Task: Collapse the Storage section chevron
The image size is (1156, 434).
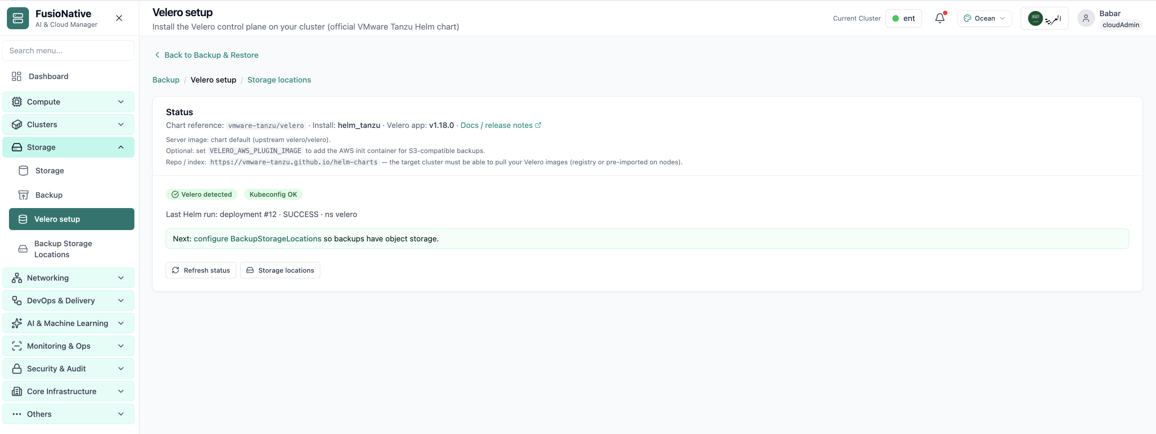Action: [x=121, y=147]
